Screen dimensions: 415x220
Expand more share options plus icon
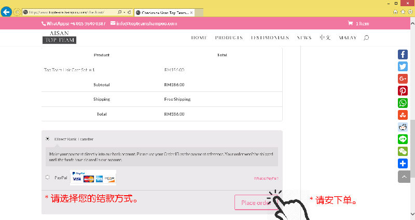coord(403,164)
